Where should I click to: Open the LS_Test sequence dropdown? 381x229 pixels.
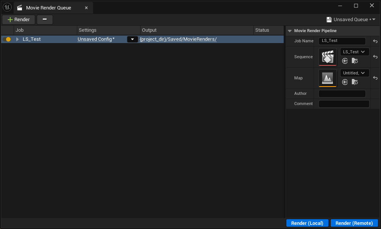(354, 52)
